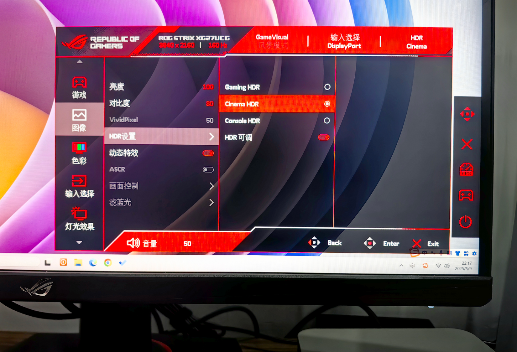This screenshot has width=517, height=352.
Task: Toggle the HDR 可调 switch
Action: pyautogui.click(x=324, y=137)
